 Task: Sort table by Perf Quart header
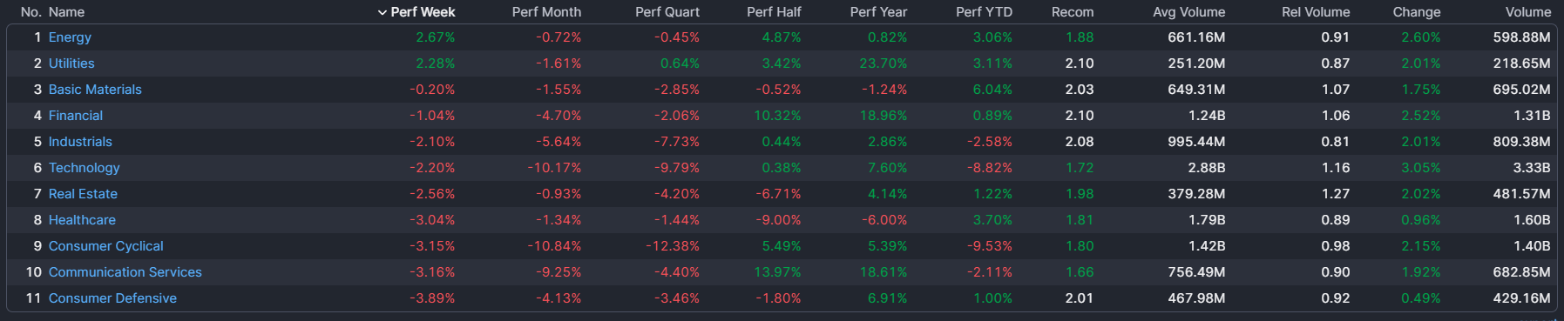click(667, 12)
